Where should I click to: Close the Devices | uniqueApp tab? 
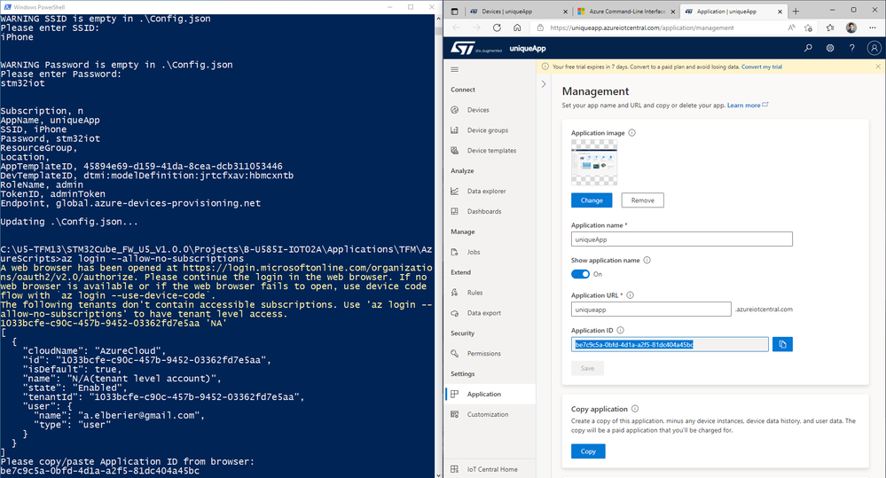tap(566, 12)
